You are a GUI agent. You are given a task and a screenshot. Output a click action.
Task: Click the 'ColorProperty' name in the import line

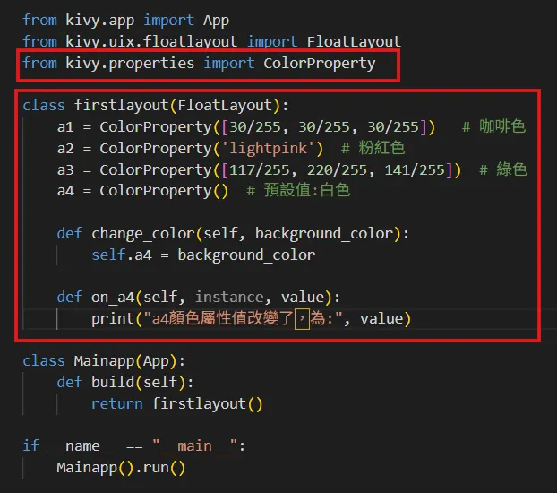pos(320,64)
